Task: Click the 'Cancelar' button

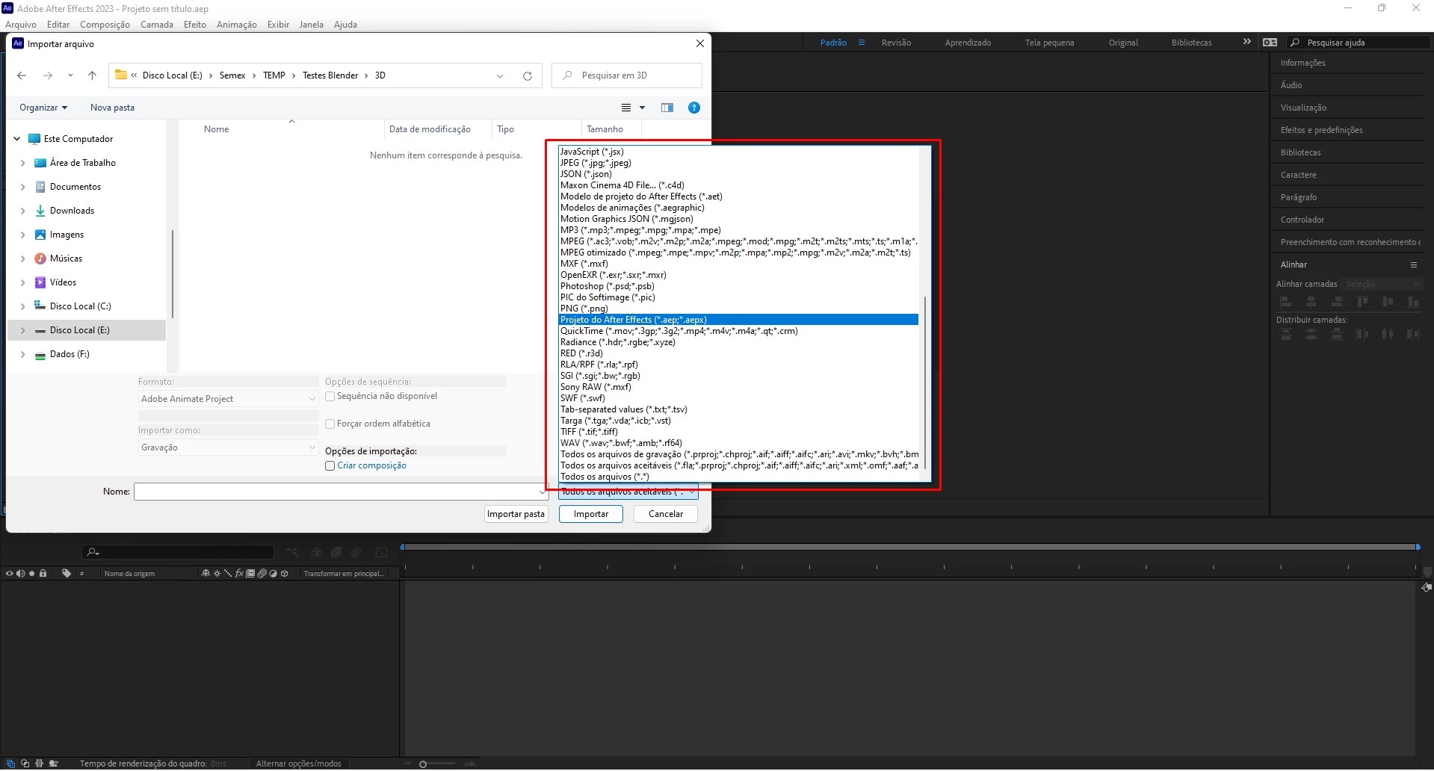Action: [x=666, y=514]
